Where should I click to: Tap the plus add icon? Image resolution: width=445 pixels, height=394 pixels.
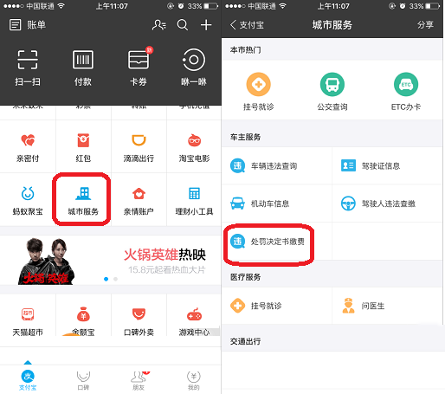point(206,25)
